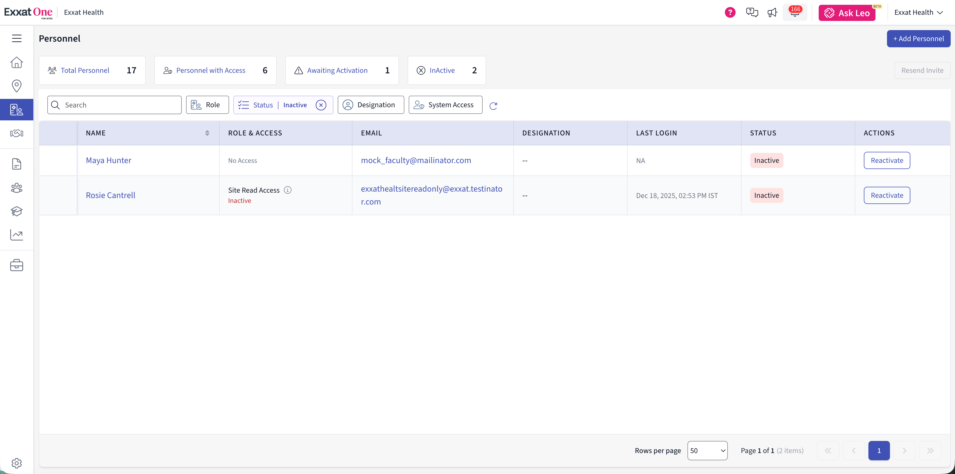
Task: Go to next page pagination arrow
Action: 904,451
